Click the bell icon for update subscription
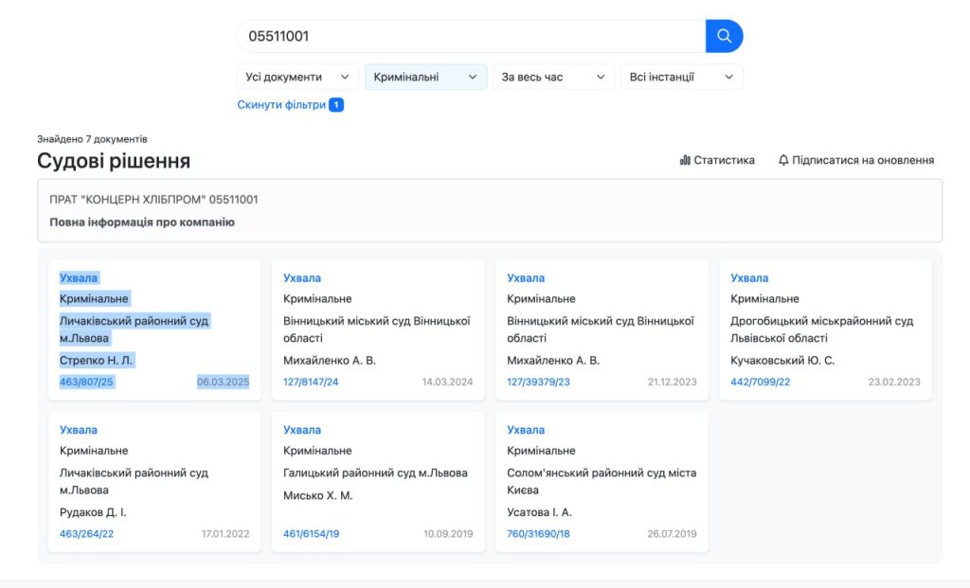Image resolution: width=970 pixels, height=588 pixels. 783,160
